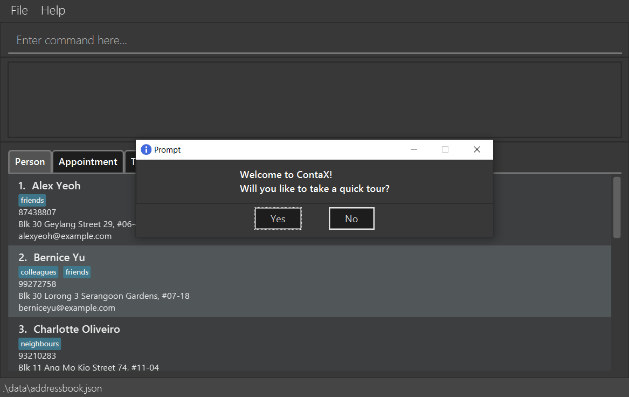Click the blue info icon in Prompt dialog

click(146, 150)
